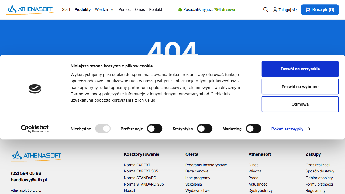
Task: Open Aktualności footer link
Action: point(258,184)
